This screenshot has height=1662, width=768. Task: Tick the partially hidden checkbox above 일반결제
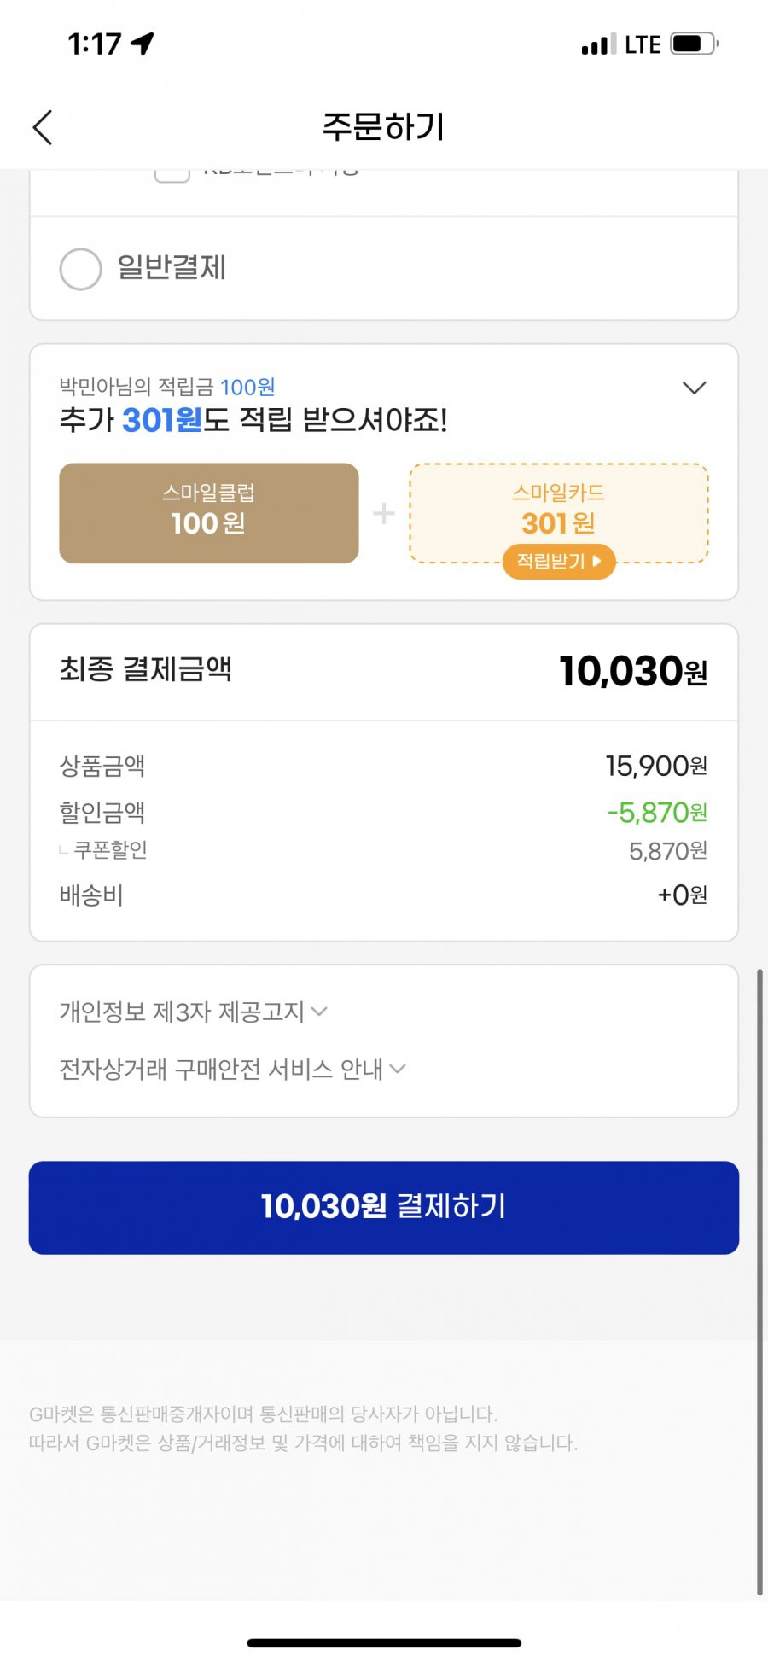pos(172,173)
